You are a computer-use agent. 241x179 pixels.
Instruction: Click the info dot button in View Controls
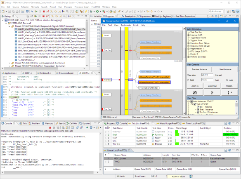click(229, 93)
